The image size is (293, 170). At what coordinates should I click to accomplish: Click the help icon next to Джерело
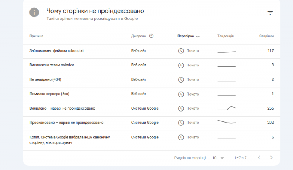coord(151,36)
